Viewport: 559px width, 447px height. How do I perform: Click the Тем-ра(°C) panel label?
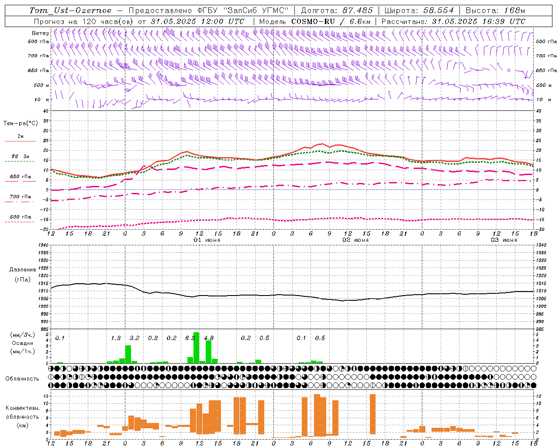[21, 124]
